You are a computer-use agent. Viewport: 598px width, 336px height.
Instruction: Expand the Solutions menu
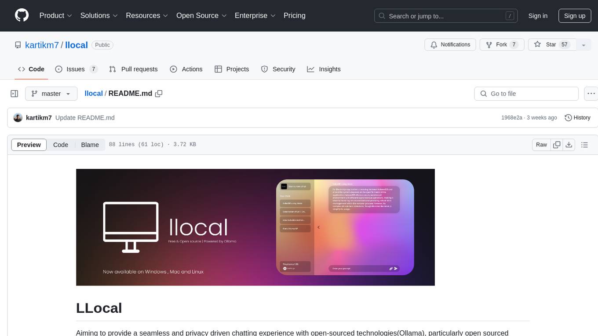coord(99,15)
